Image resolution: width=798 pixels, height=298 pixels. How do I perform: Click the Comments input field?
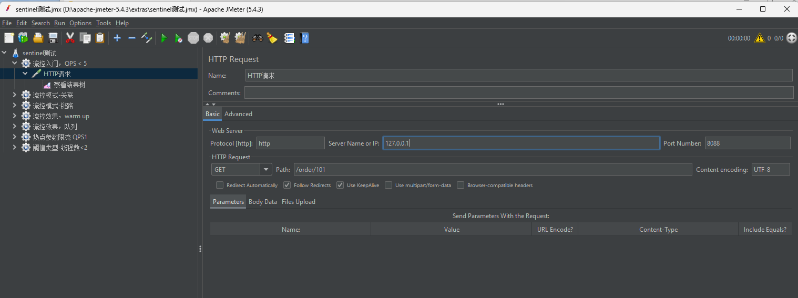519,93
